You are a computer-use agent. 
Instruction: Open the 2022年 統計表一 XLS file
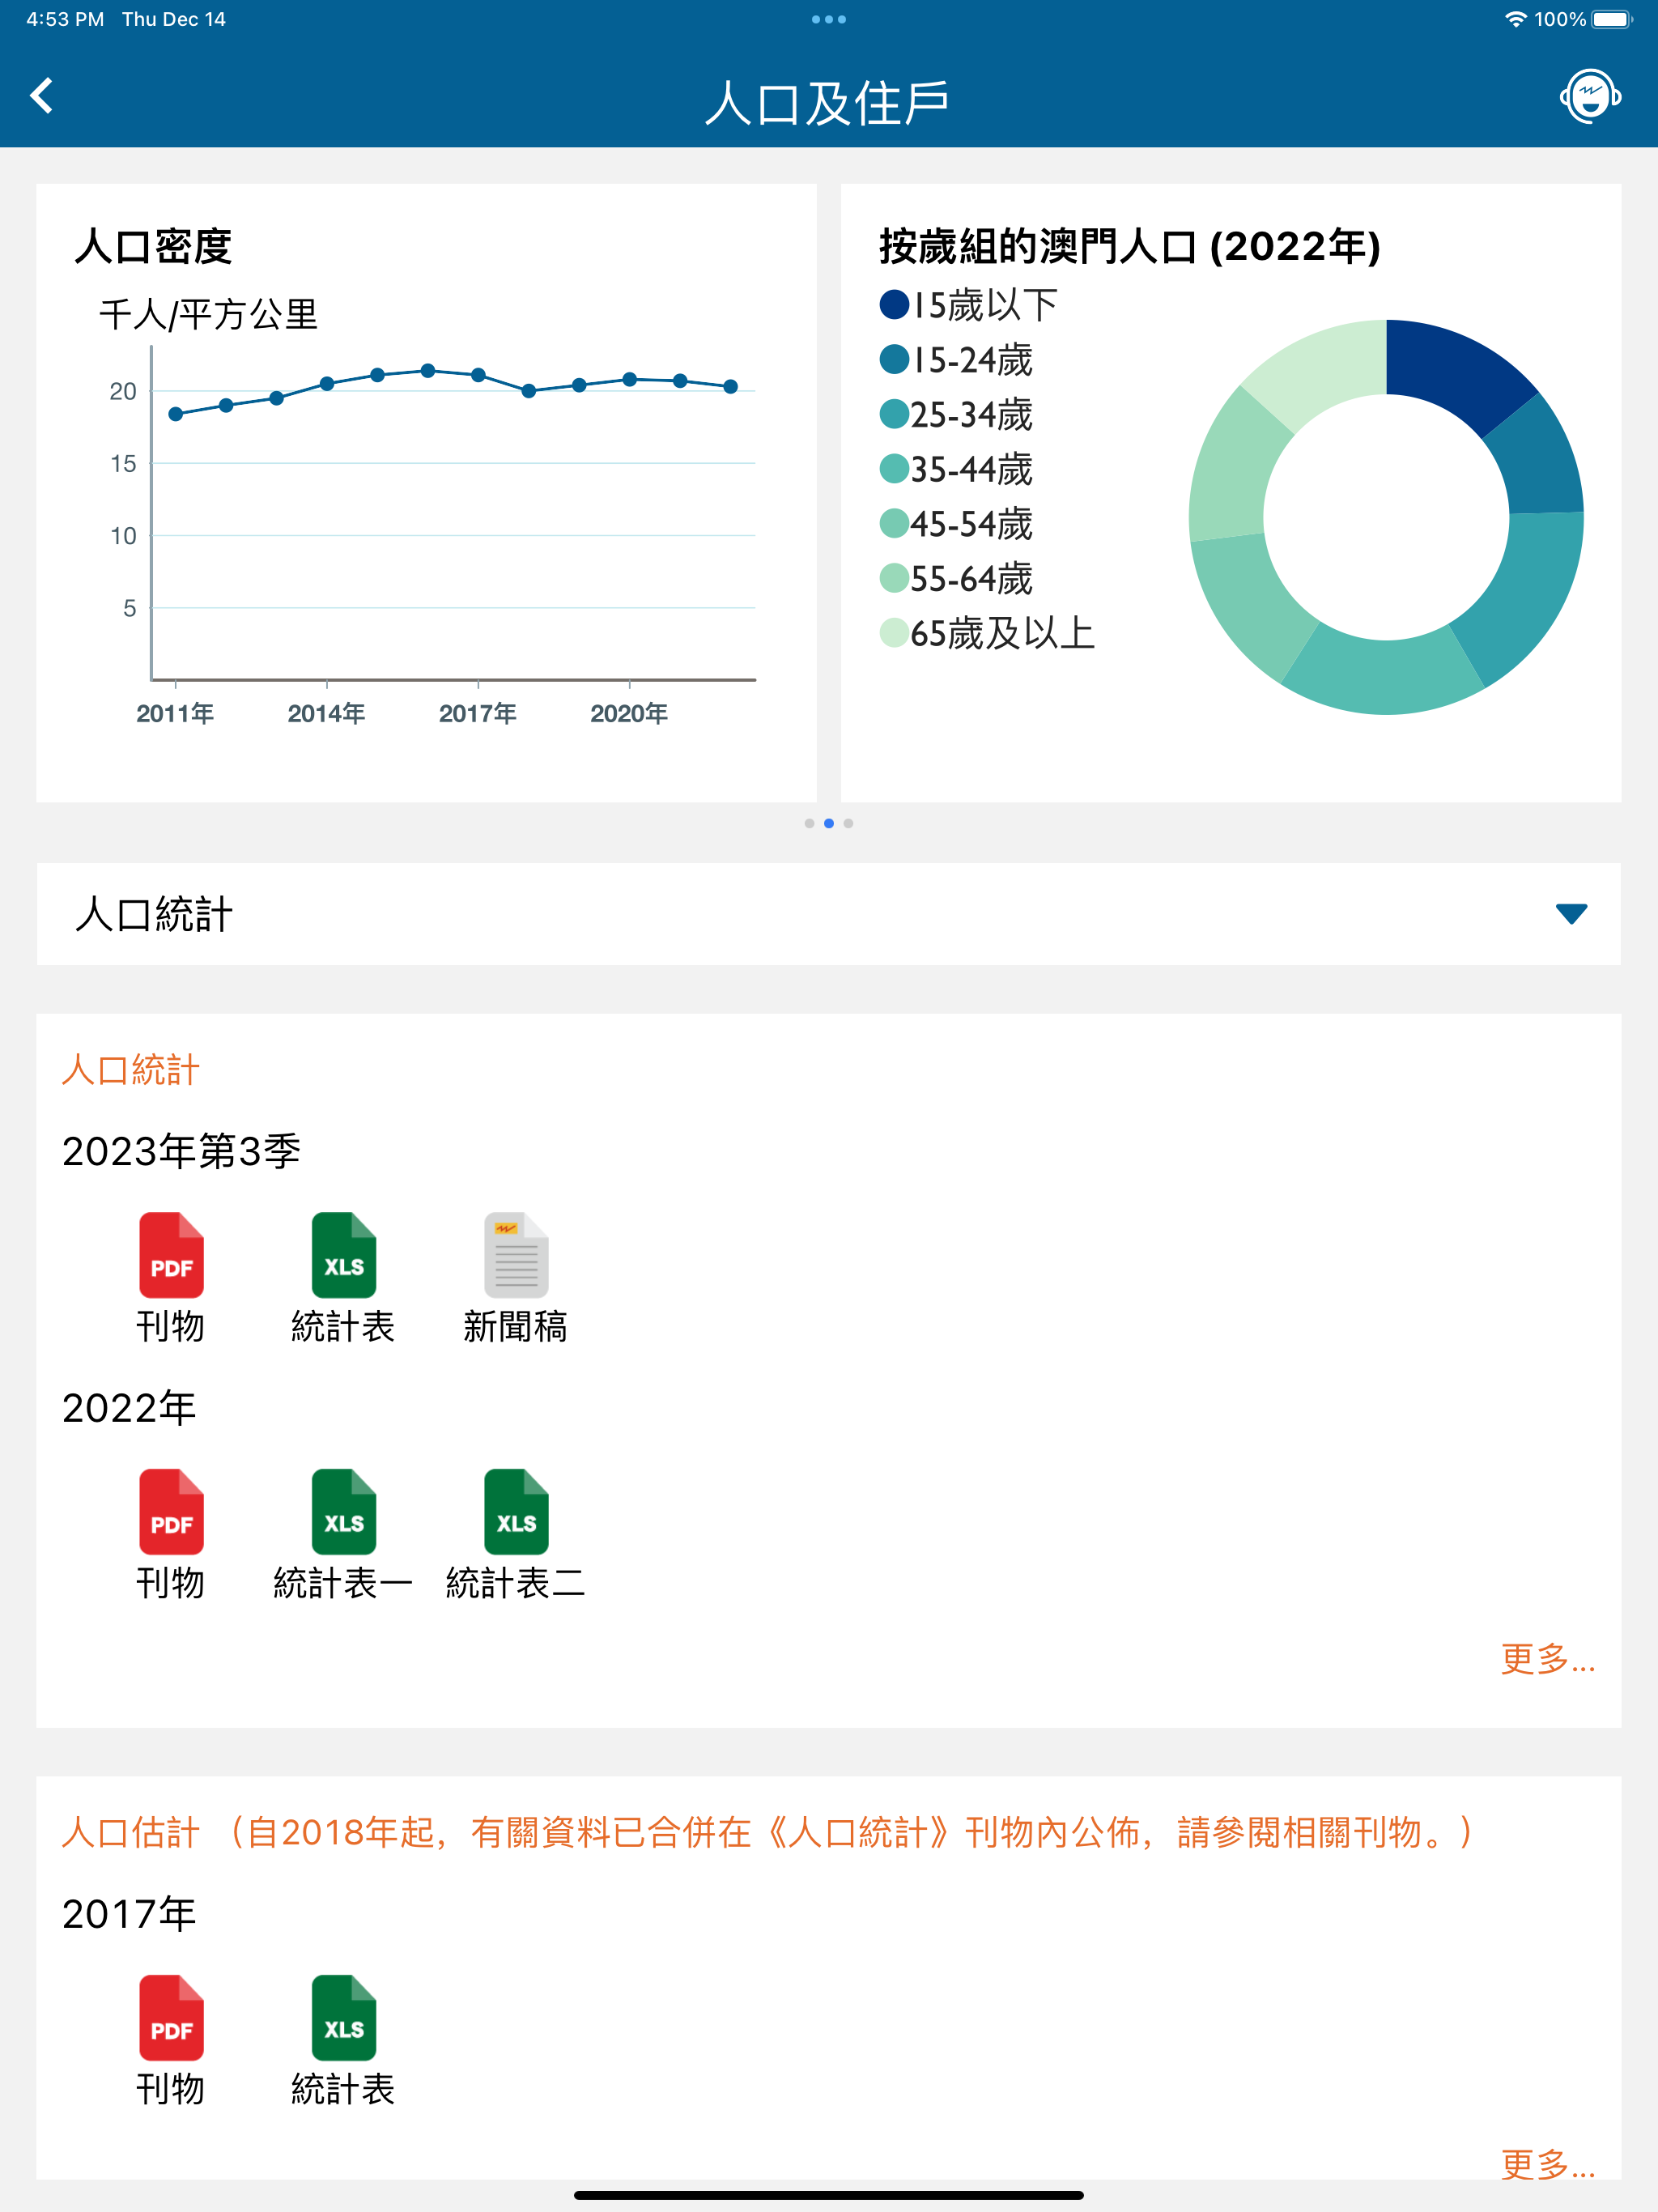point(343,1535)
